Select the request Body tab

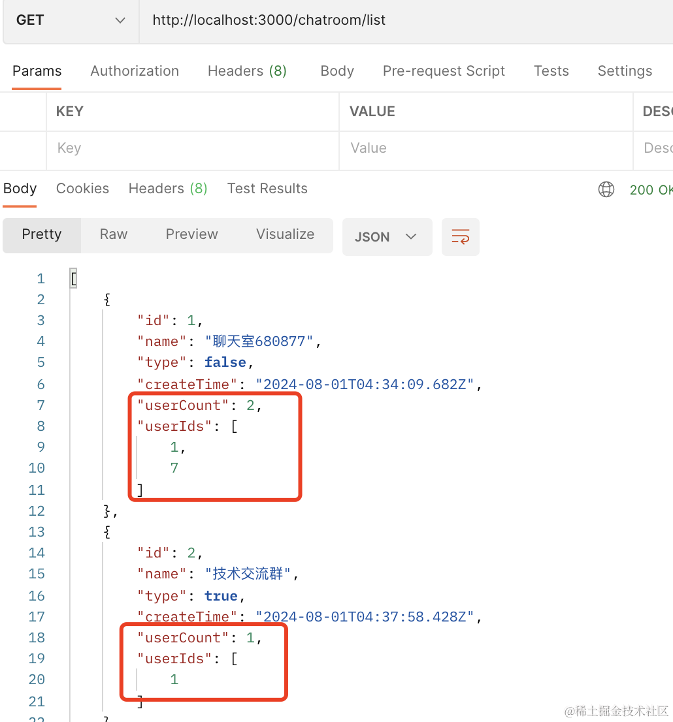[337, 71]
